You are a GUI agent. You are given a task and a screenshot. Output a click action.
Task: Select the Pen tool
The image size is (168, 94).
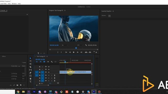30,73
